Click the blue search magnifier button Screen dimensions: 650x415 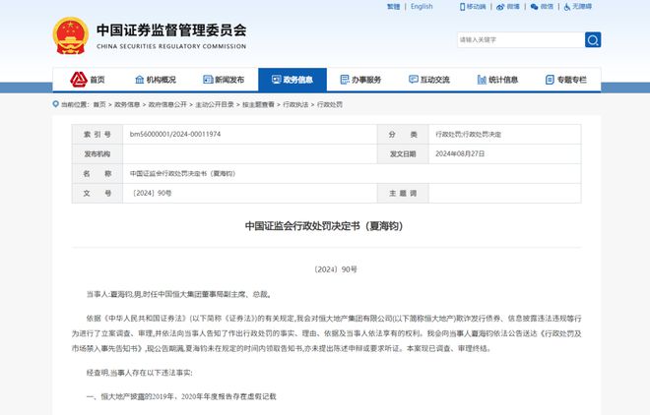pyautogui.click(x=593, y=39)
